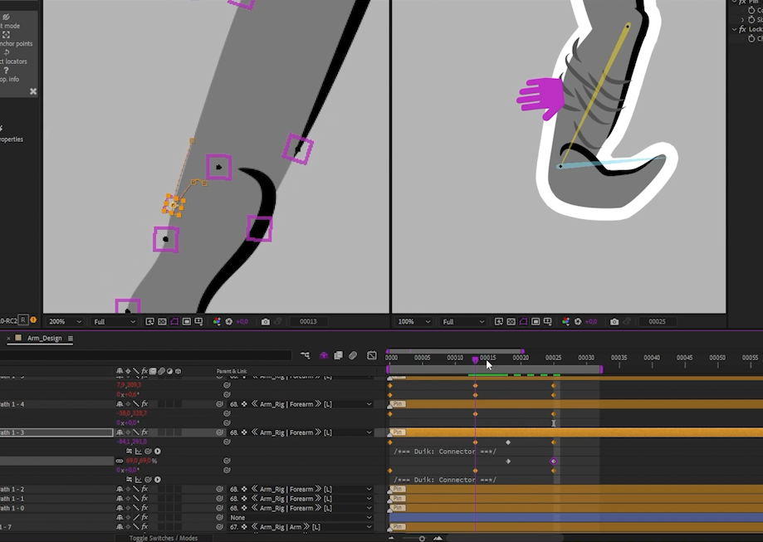
Task: Toggle mask and shape path visibility in left viewer
Action: 174,321
